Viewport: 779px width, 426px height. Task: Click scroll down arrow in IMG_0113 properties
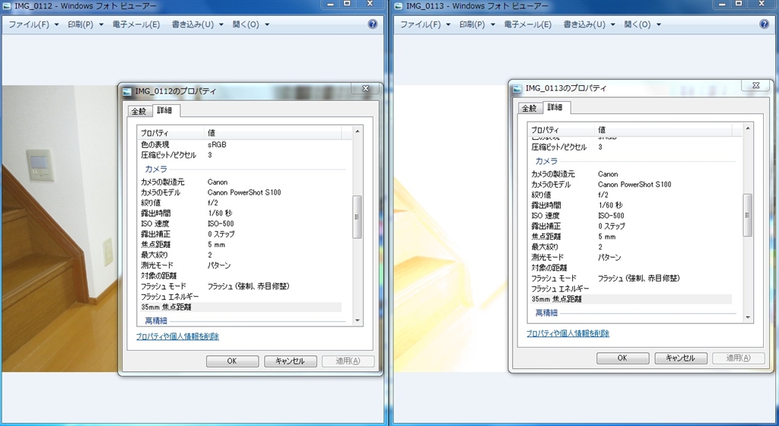[x=747, y=318]
